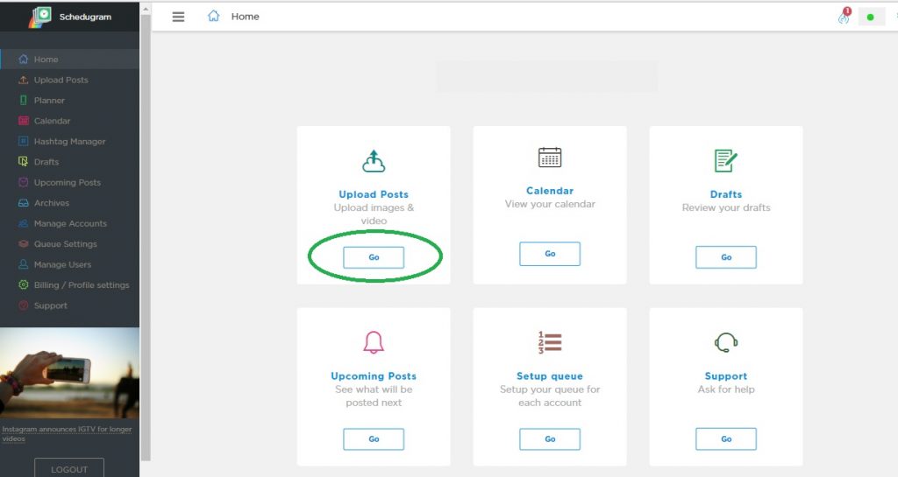Click the Schedugram logo icon
The image size is (898, 477).
tap(40, 18)
